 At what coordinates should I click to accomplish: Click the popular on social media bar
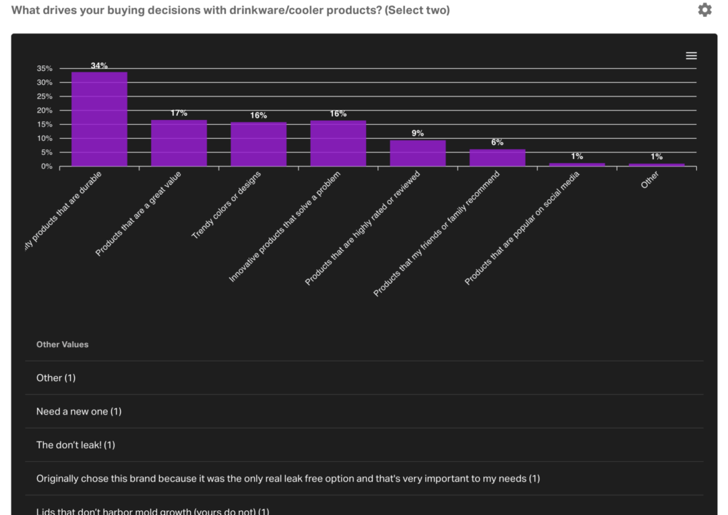pos(576,164)
